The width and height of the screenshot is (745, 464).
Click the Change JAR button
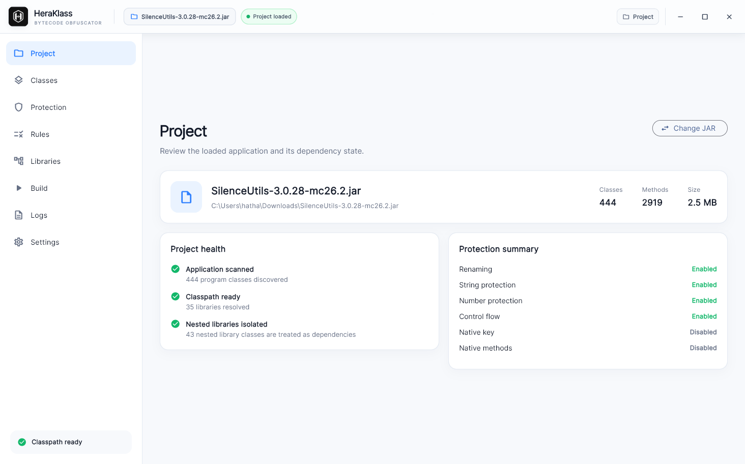click(x=690, y=128)
